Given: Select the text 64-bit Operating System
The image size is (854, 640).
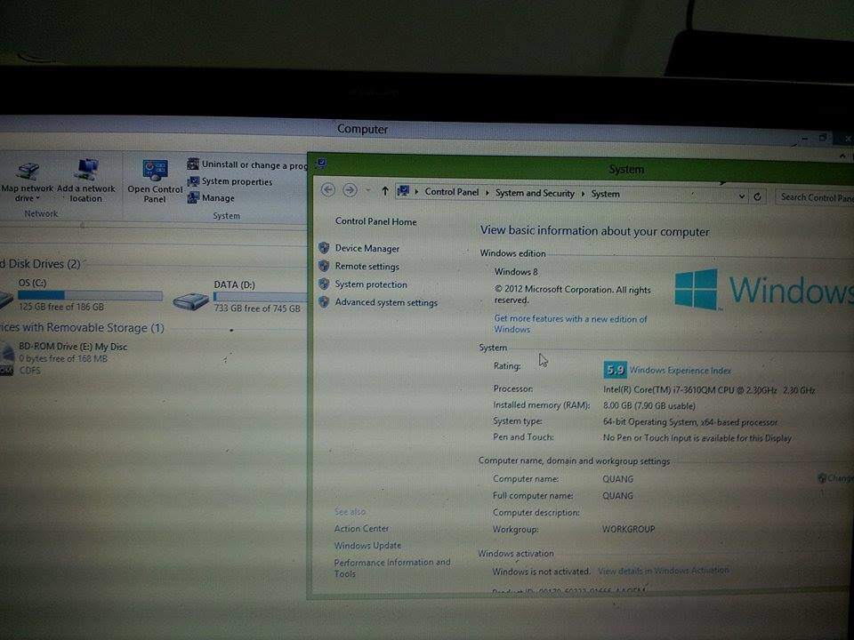Looking at the screenshot, I should click(x=649, y=421).
